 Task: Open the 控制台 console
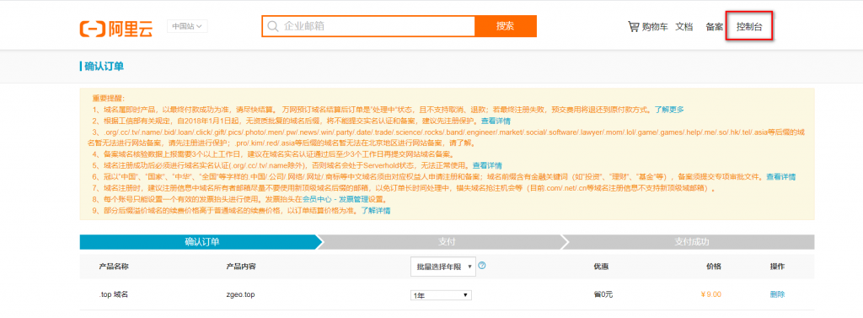coord(749,26)
